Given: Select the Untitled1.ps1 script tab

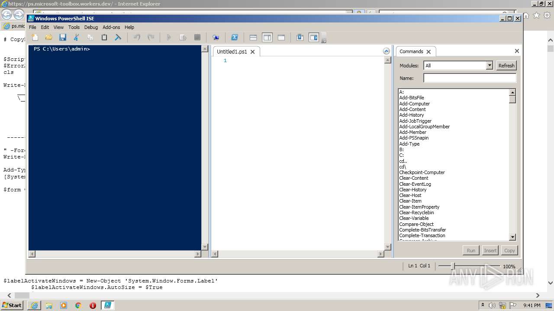Looking at the screenshot, I should (232, 51).
